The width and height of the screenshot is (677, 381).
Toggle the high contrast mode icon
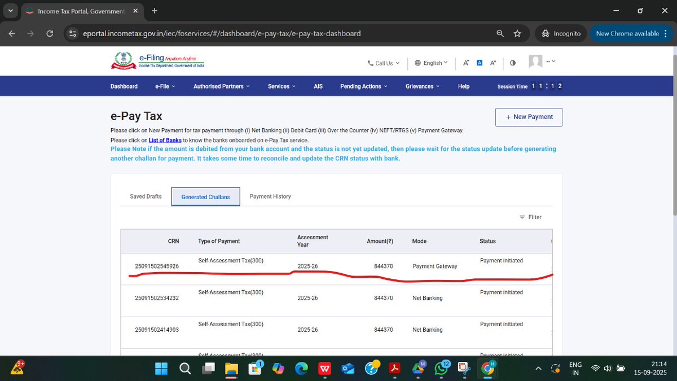[512, 63]
